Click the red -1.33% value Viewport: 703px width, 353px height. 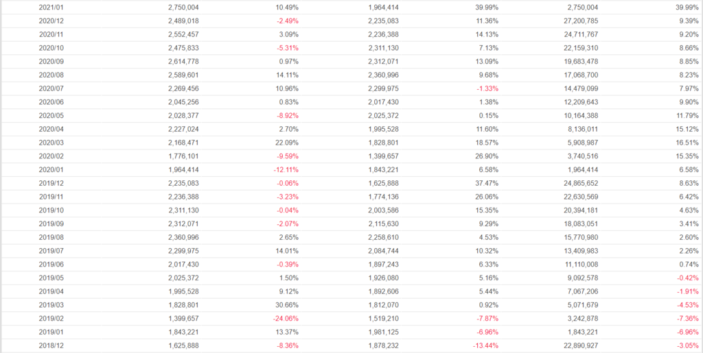point(486,88)
